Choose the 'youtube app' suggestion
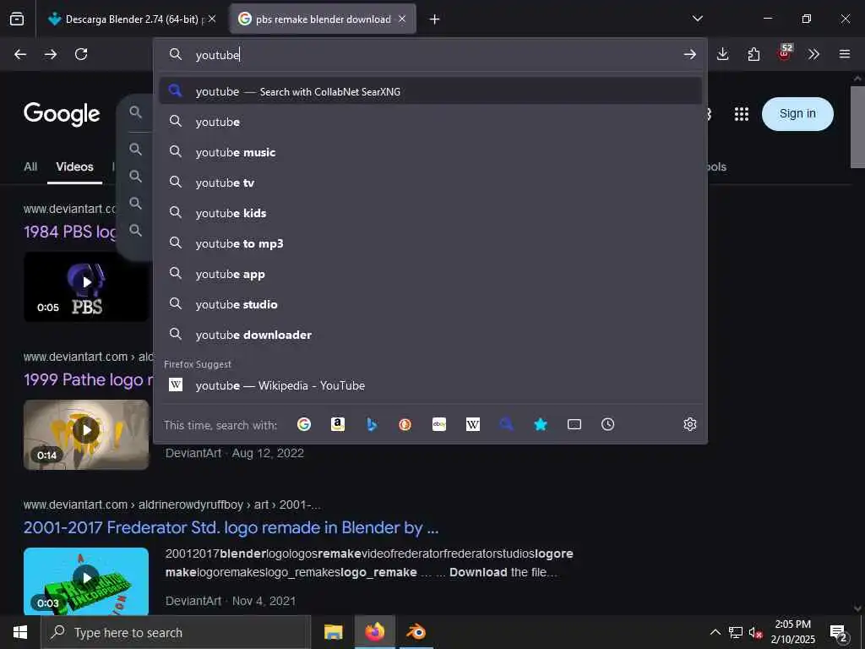Viewport: 865px width, 649px height. click(430, 274)
